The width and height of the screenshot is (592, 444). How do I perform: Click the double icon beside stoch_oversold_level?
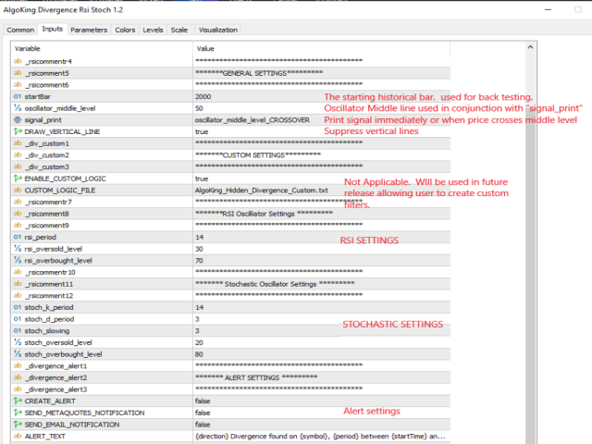click(18, 342)
